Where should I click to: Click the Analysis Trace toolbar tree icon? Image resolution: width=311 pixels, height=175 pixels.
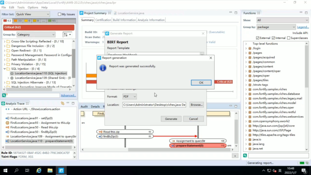62,103
